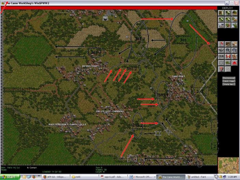Expand the quick launch chevron on taskbar

point(39,177)
